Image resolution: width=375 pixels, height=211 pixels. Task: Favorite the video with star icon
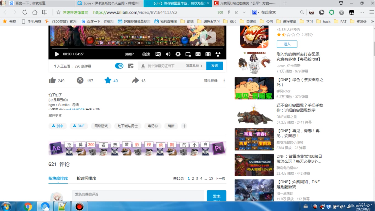click(108, 80)
